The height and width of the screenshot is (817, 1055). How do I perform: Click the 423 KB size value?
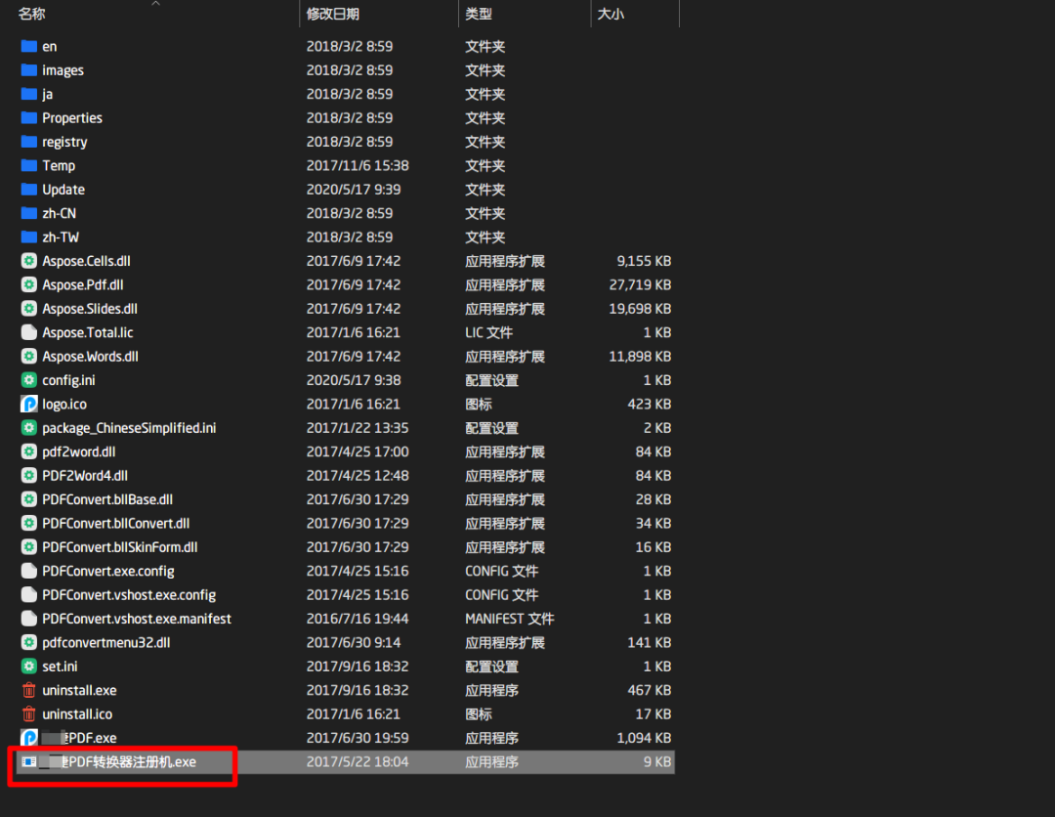pyautogui.click(x=650, y=404)
